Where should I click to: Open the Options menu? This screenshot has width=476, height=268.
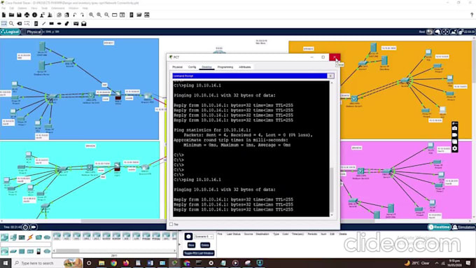click(x=22, y=8)
